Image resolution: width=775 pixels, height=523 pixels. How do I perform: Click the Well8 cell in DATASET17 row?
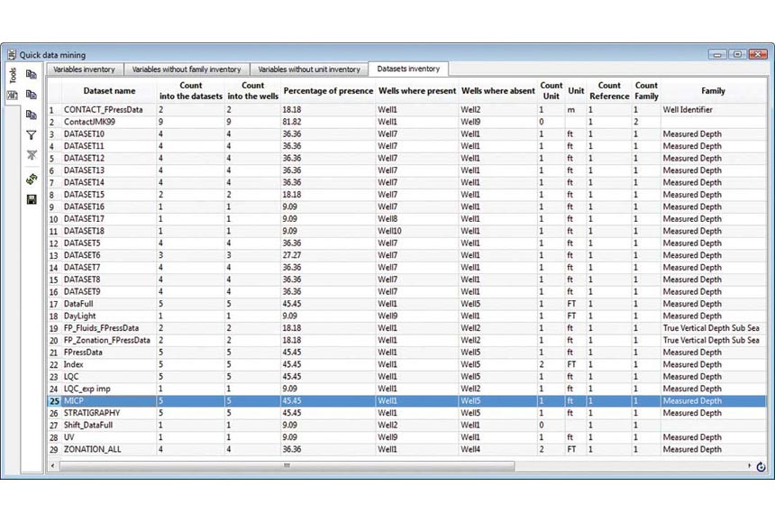click(417, 219)
